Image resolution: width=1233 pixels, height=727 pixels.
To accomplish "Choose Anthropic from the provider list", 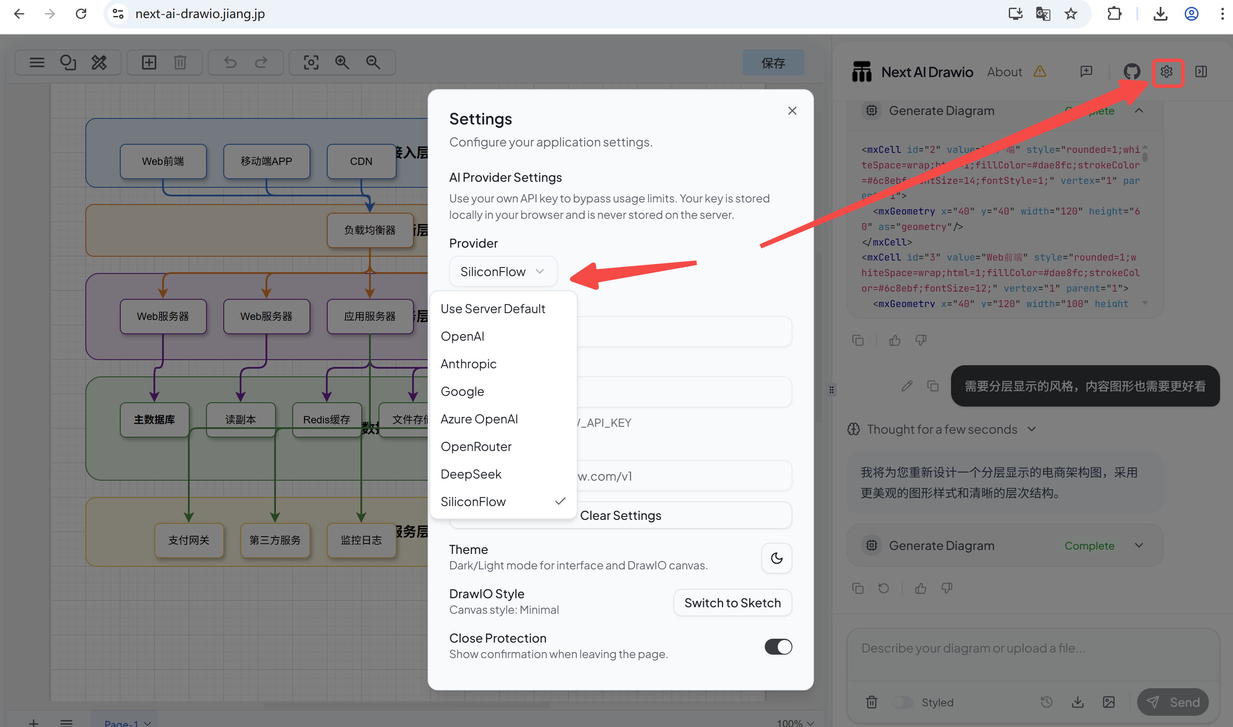I will (x=503, y=363).
